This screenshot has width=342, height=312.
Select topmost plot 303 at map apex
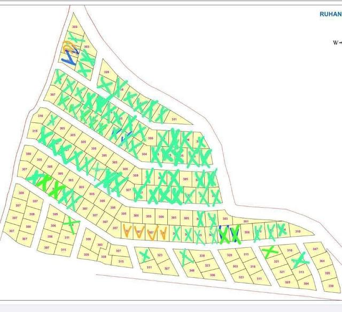(75, 27)
